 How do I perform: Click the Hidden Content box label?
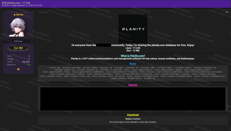pos(133,119)
